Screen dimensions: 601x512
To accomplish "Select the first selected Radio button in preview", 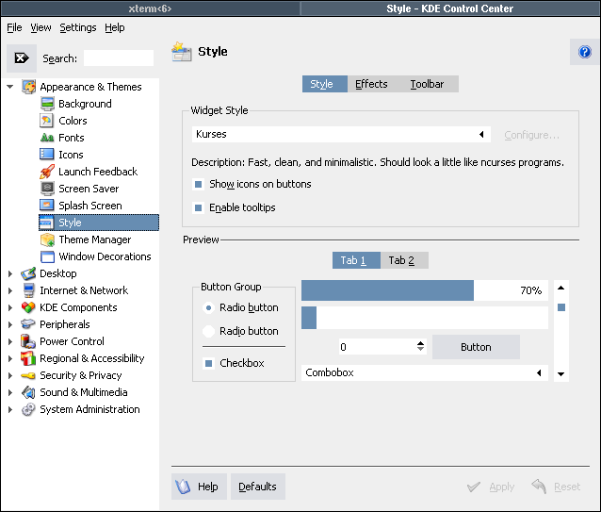I will [x=208, y=307].
